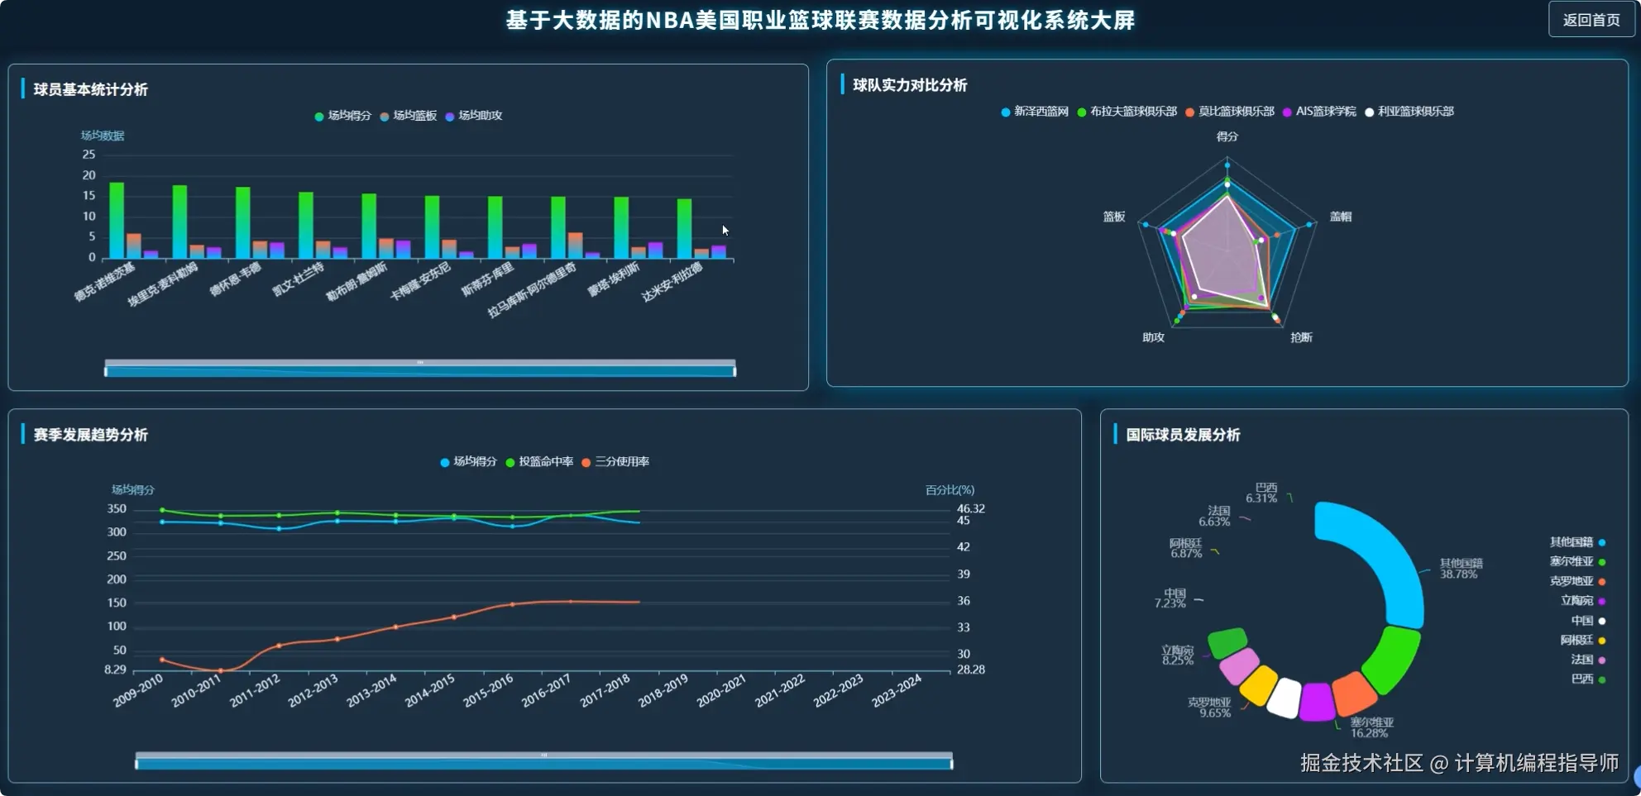Click the 莫比篮球俱乐部 orange legend icon

pyautogui.click(x=1189, y=112)
